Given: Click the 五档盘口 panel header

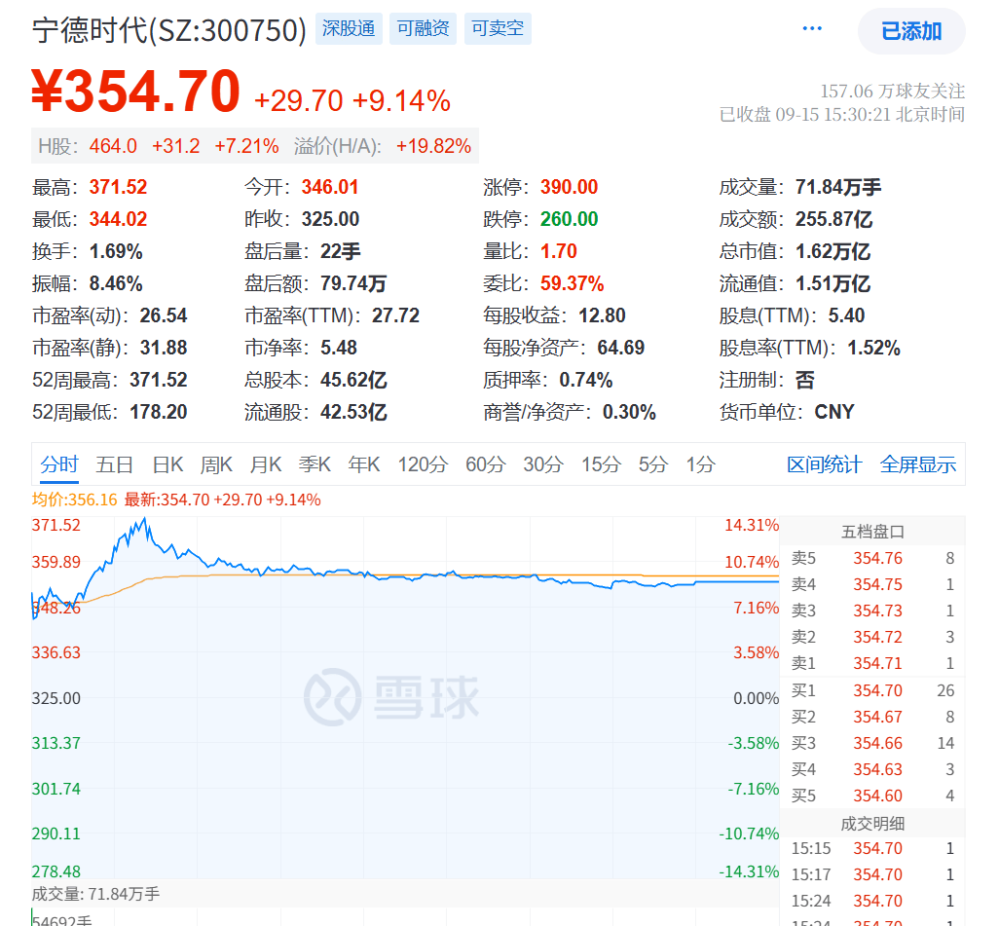Looking at the screenshot, I should coord(872,532).
